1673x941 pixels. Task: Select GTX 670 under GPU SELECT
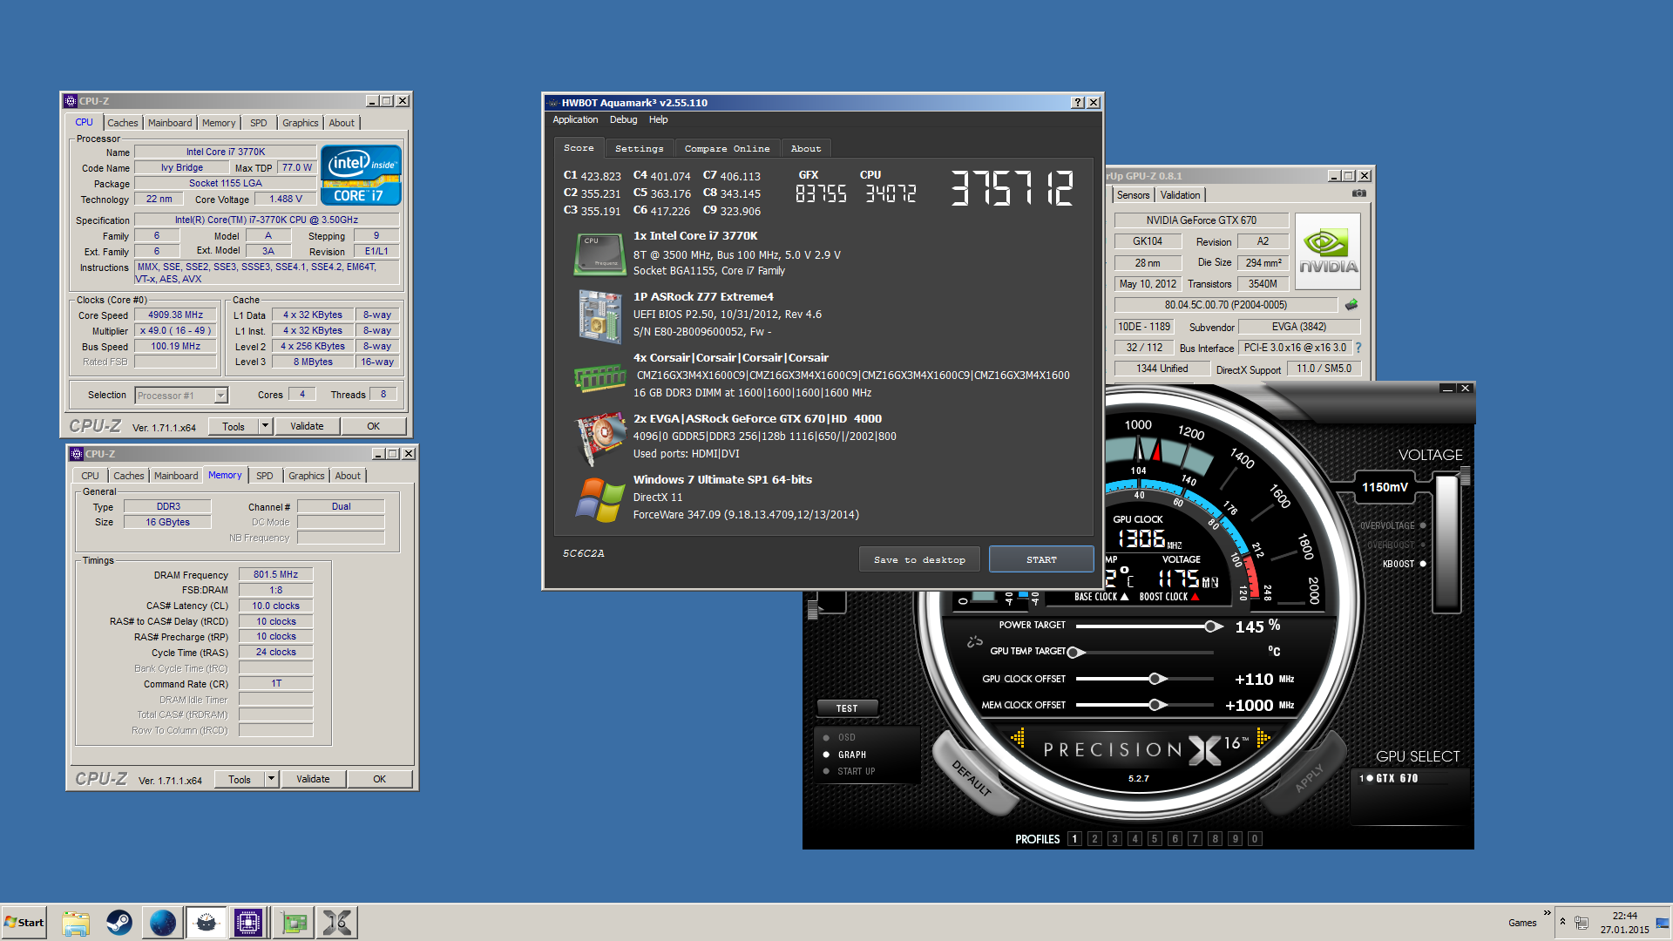(x=1389, y=779)
